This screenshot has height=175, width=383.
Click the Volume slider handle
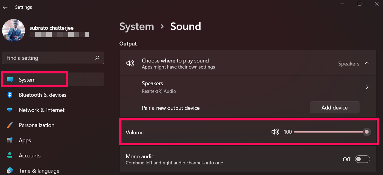pyautogui.click(x=367, y=132)
